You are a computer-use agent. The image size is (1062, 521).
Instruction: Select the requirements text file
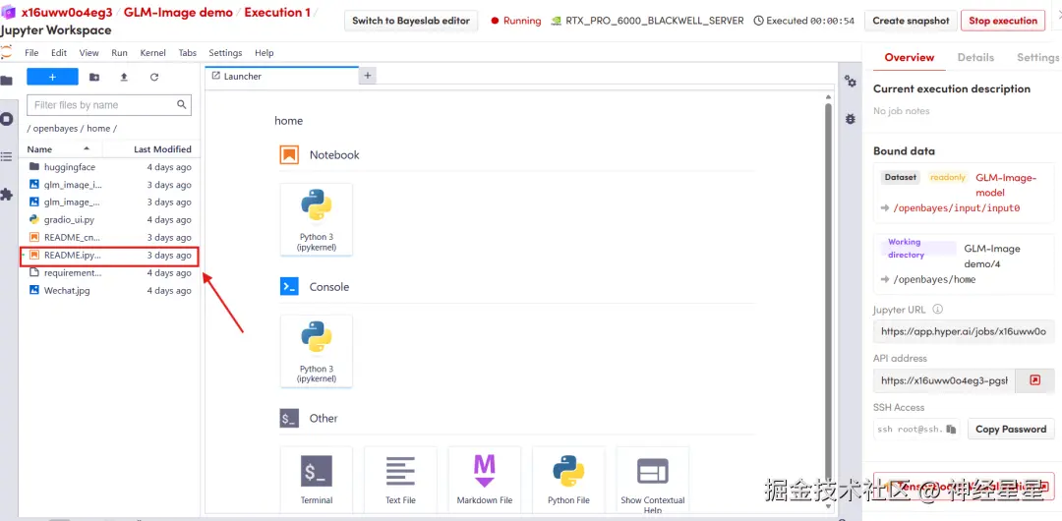click(x=110, y=273)
